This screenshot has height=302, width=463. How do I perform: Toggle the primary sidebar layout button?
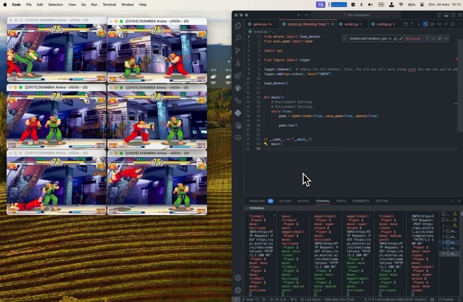click(439, 15)
